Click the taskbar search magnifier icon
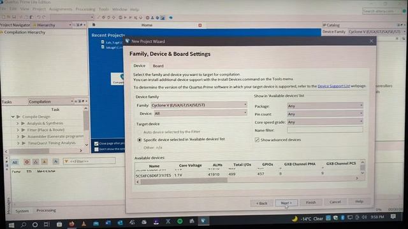 pos(24,225)
